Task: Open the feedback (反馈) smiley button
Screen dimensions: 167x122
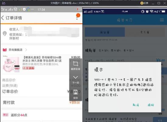Action: coord(144,3)
